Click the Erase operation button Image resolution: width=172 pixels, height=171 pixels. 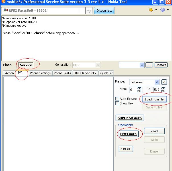click(154, 151)
